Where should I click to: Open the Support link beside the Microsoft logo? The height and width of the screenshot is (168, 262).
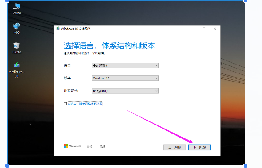click(x=89, y=146)
